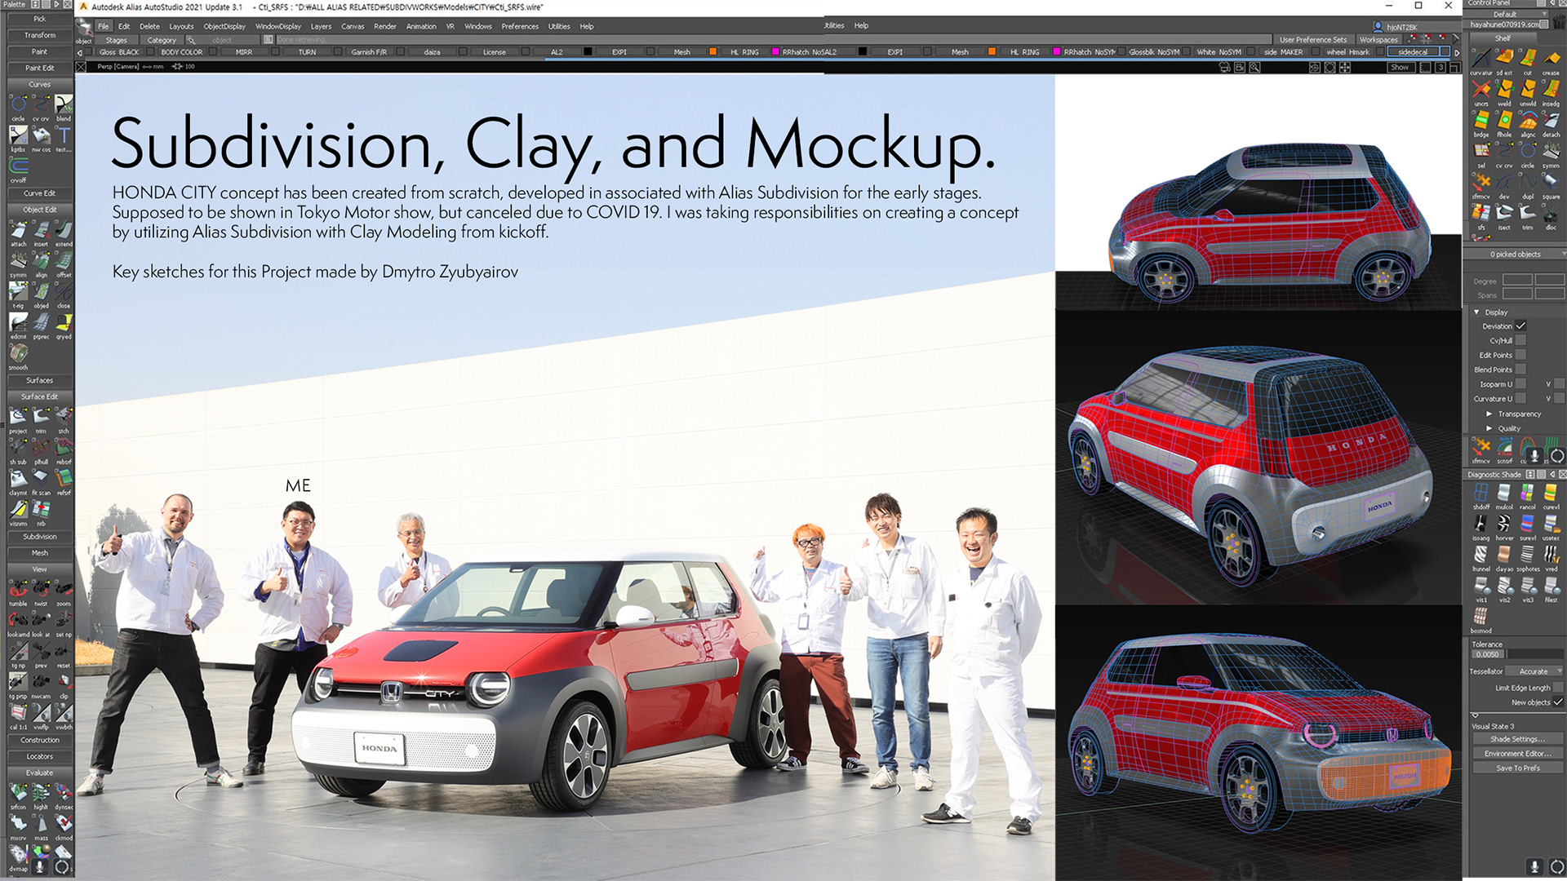Screen dimensions: 1567x881
Task: Click Save To Prefs button
Action: (1517, 768)
